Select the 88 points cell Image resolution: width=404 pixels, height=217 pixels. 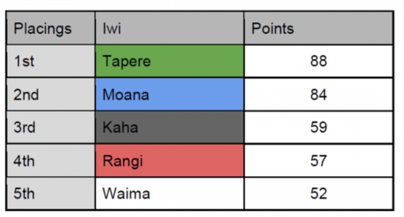pos(318,61)
